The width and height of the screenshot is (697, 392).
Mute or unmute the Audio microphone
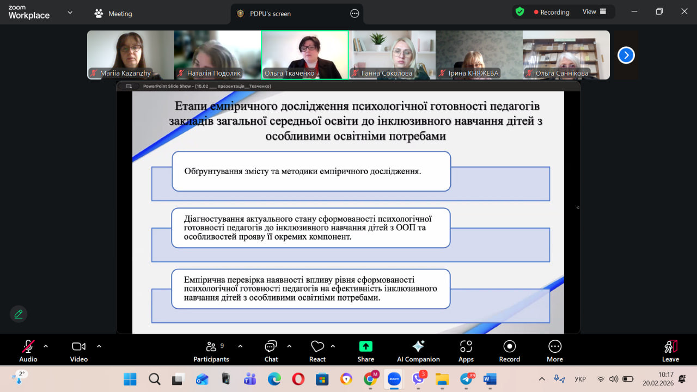coord(28,351)
